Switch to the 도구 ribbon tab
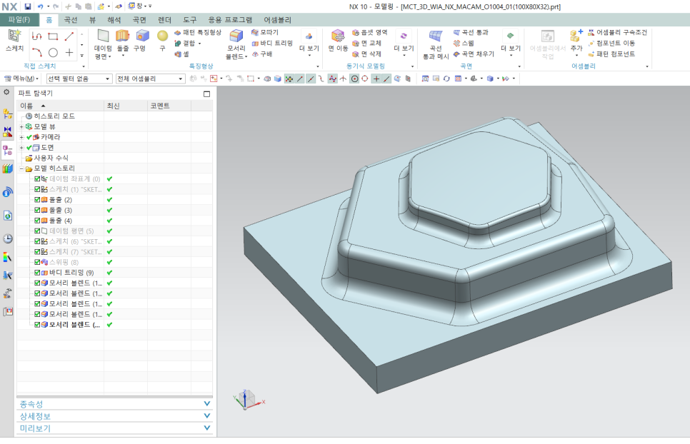Viewport: 690px width, 444px height. pyautogui.click(x=190, y=20)
